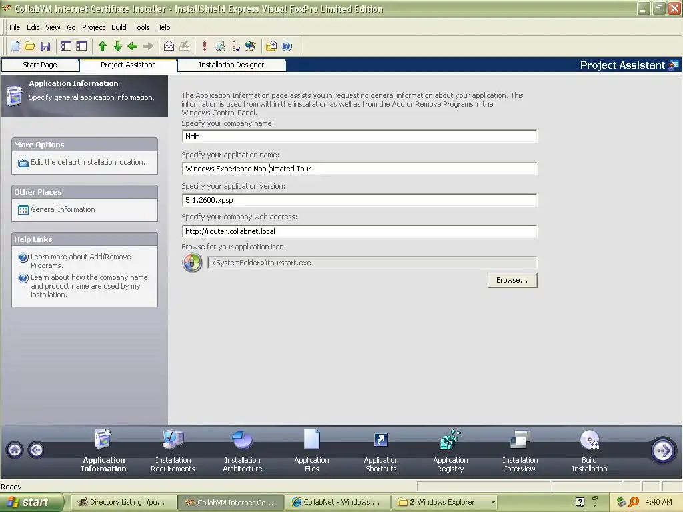Switch to the Start Page tab
Screen dimensions: 683x512
(x=40, y=65)
